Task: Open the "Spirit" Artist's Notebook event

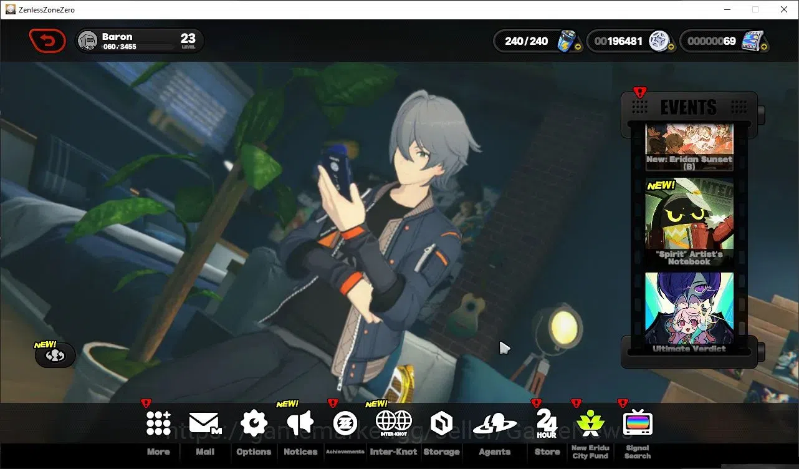Action: pyautogui.click(x=689, y=223)
